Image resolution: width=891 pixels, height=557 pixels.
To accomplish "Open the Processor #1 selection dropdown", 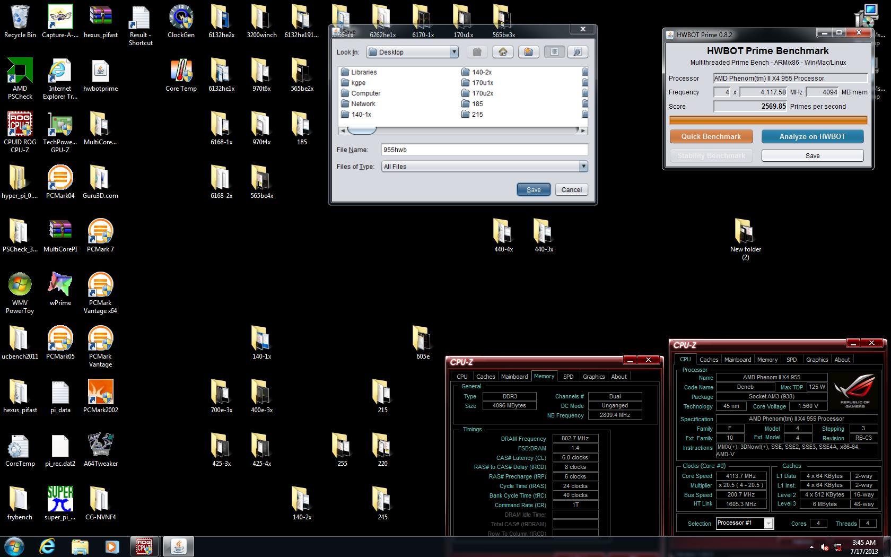I will click(x=768, y=524).
